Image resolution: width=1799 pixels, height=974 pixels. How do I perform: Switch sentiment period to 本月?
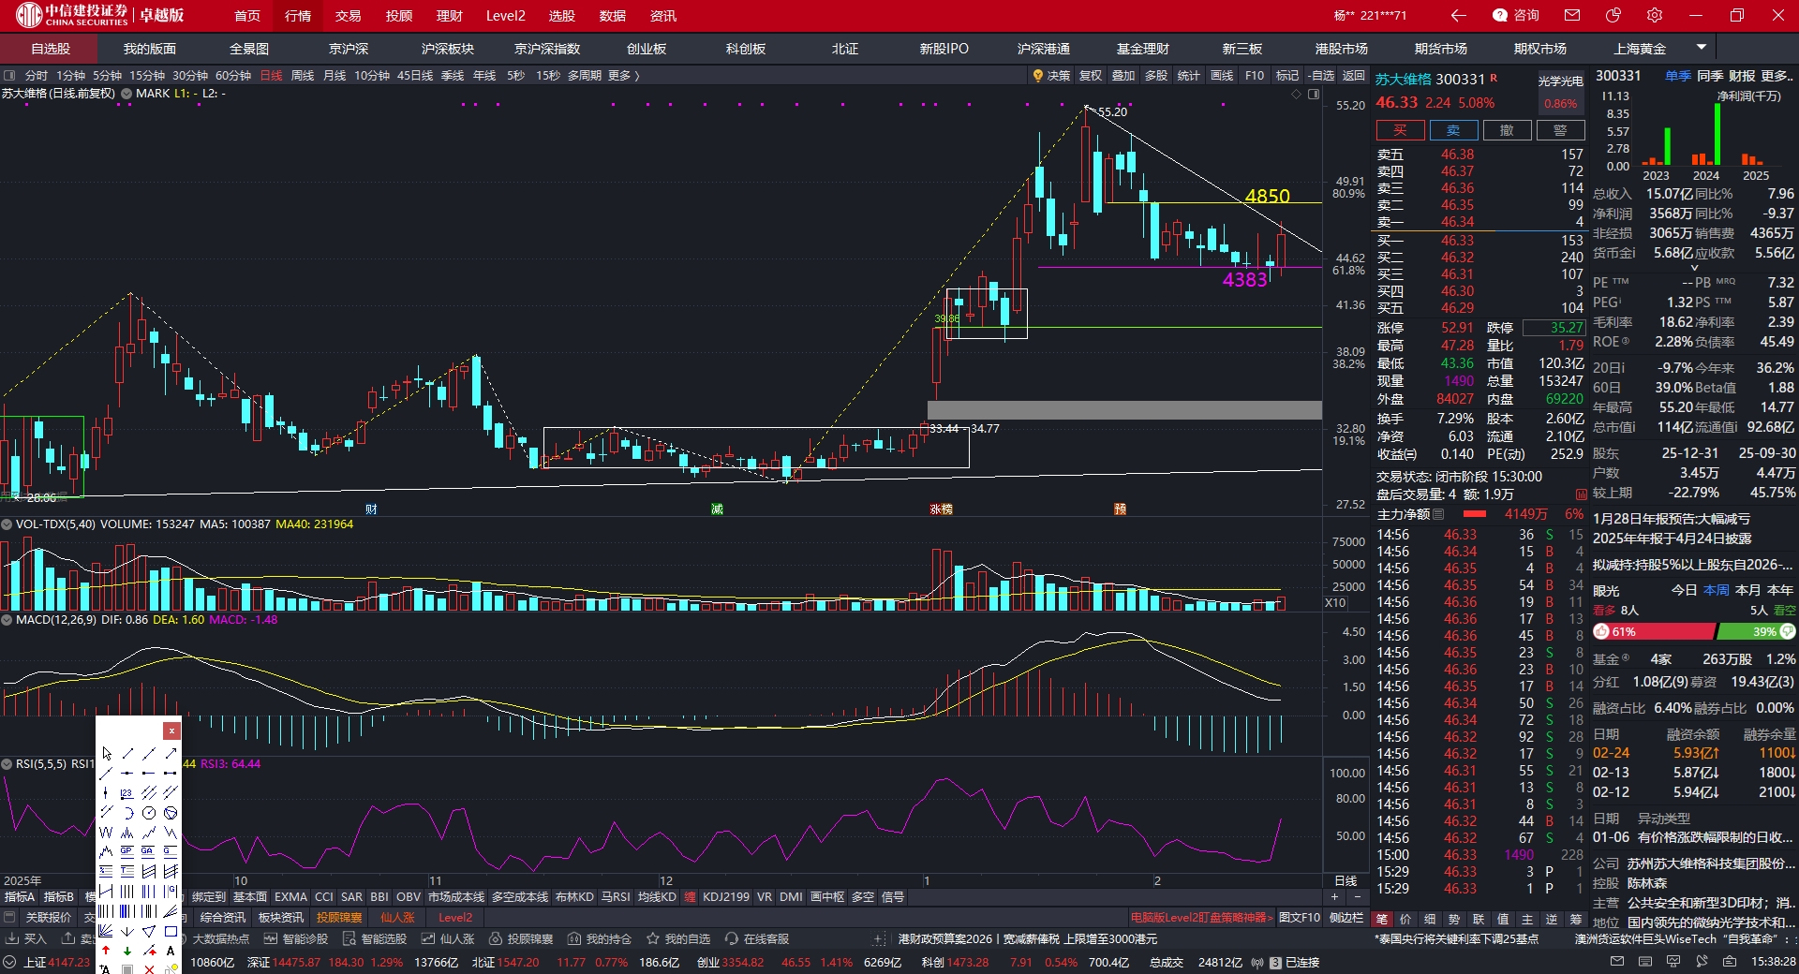(1748, 590)
